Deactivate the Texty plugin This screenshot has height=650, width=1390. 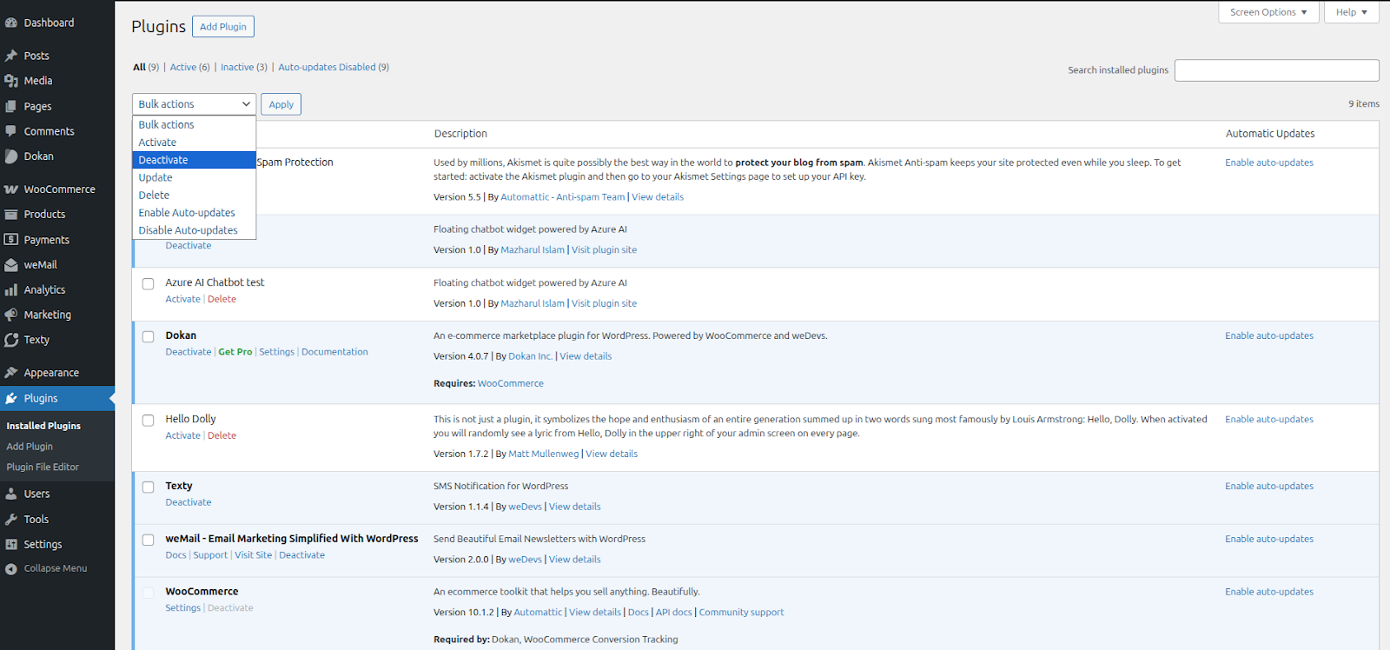(189, 502)
